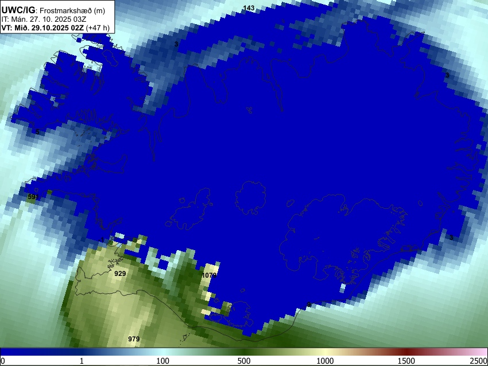The height and width of the screenshot is (366, 488).
Task: Pick the color scale tick label 1500
Action: click(x=406, y=361)
